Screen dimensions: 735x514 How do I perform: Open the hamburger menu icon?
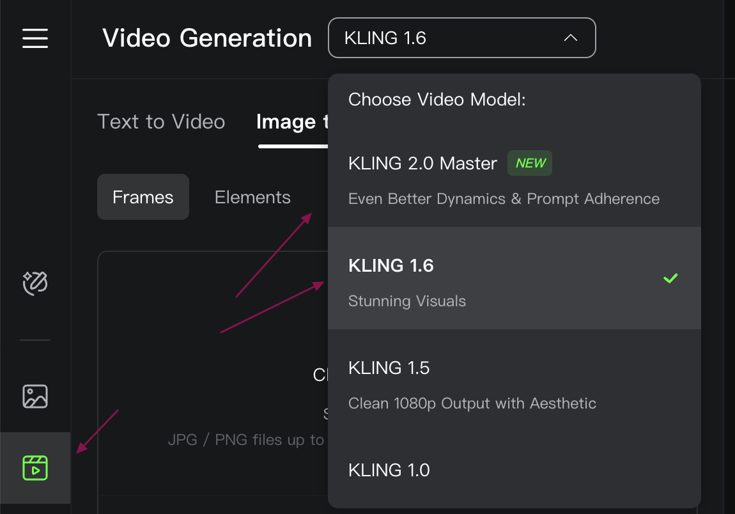click(x=35, y=38)
